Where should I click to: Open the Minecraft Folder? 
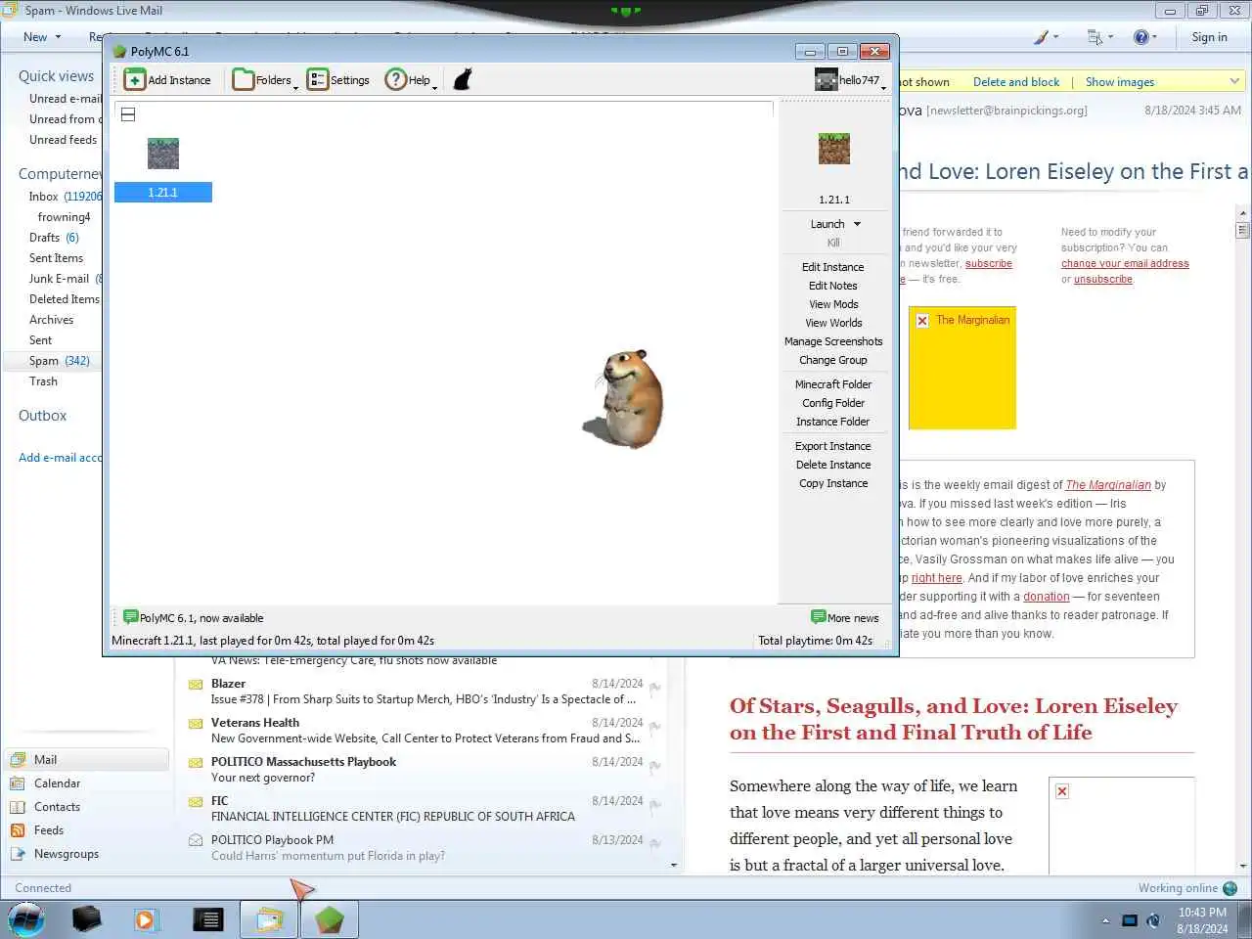pyautogui.click(x=833, y=384)
